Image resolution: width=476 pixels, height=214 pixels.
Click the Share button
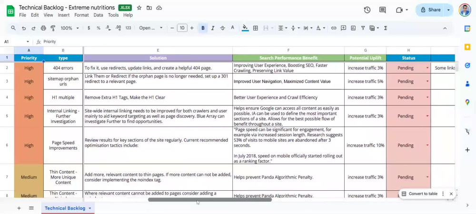(430, 10)
